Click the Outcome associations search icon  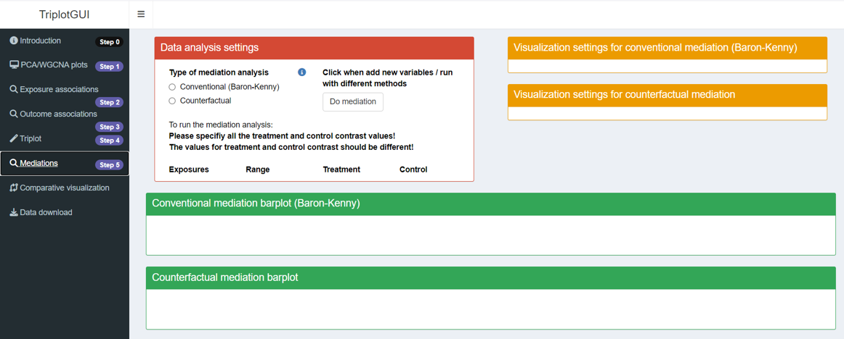click(x=14, y=114)
